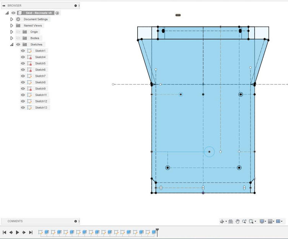Screen dimensions: 288x239
Task: Click the Browser panel options dot icon
Action: pos(75,6)
